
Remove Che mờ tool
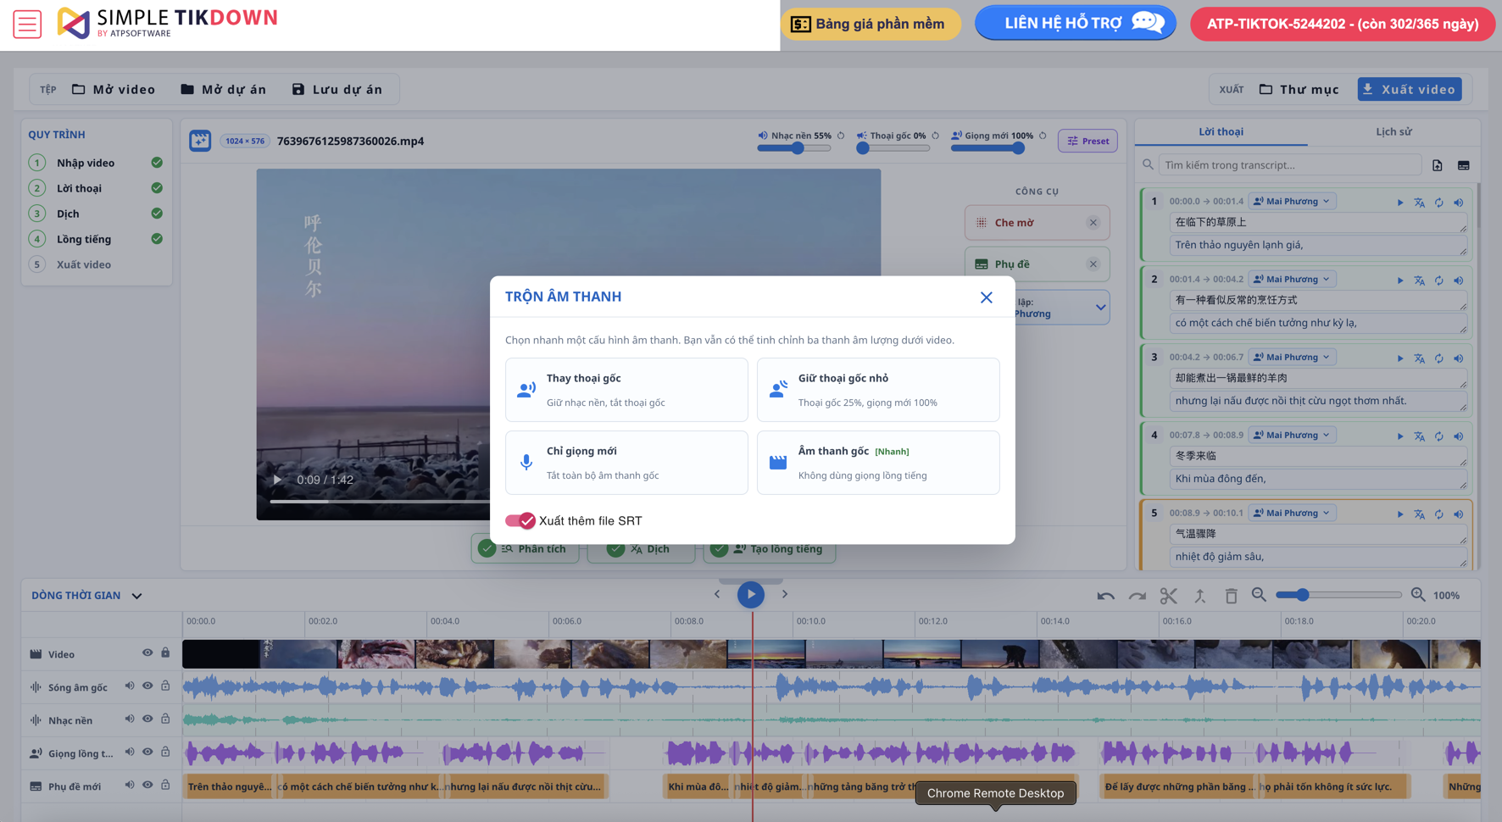tap(1093, 223)
